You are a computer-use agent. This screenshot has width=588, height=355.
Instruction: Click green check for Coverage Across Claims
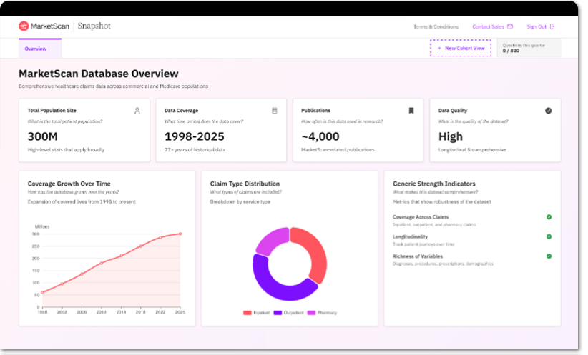pos(549,217)
